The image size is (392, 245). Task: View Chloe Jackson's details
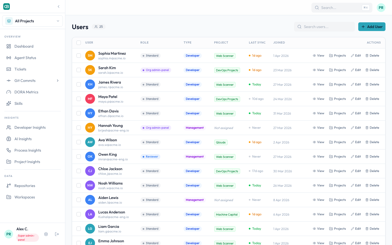pos(318,171)
